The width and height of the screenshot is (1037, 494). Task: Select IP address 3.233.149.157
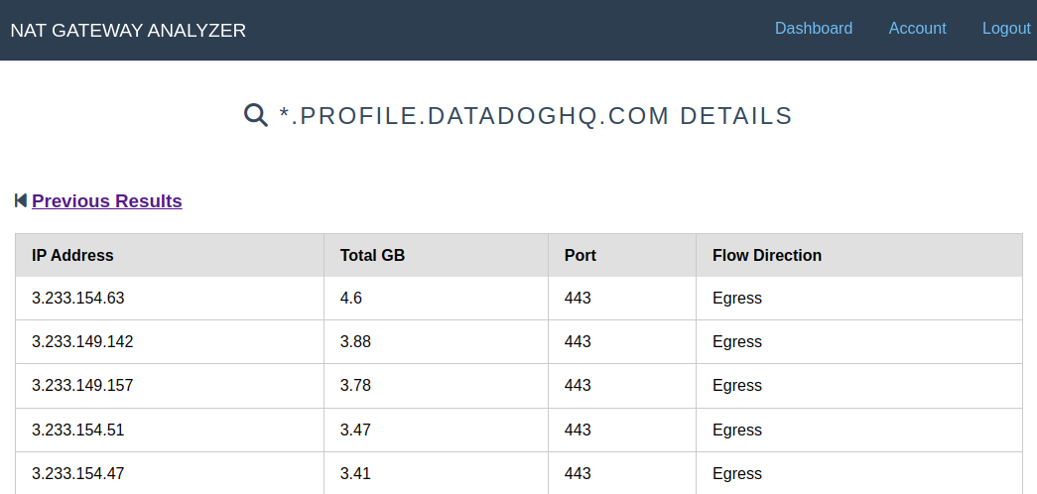(x=82, y=386)
